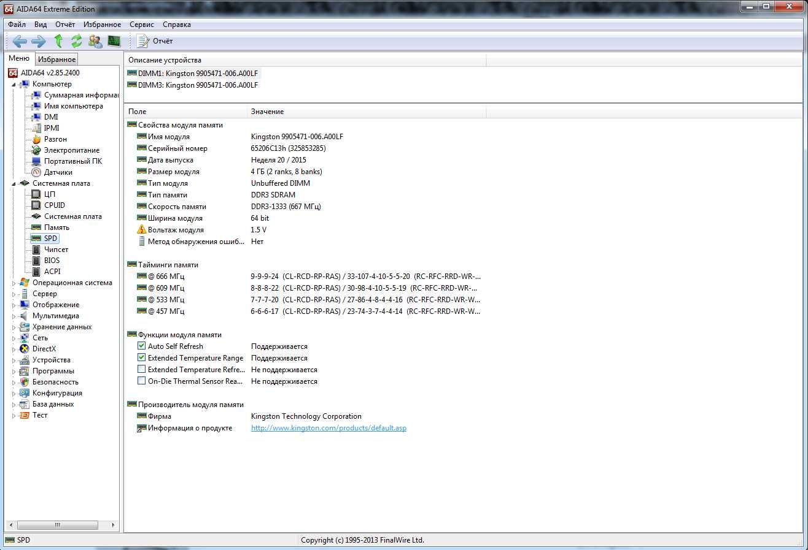Viewport: 808px width, 550px height.
Task: Expand the Операционная система node
Action: tap(14, 283)
